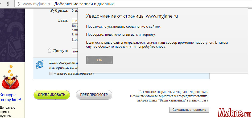Click into the Тэги input field
This screenshot has width=252, height=118.
coord(75,21)
